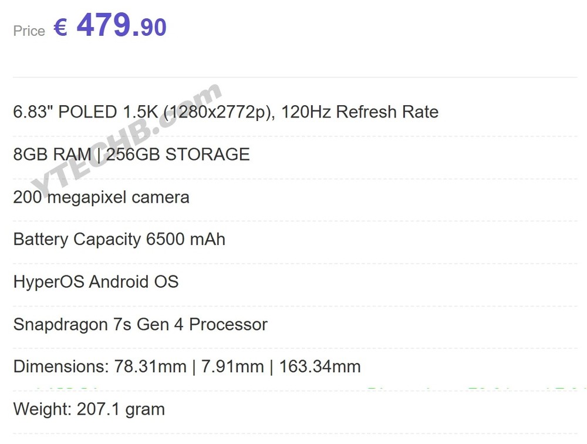Screen dimensions: 587x444
Task: Select the 78.31mm dimension value
Action: [x=150, y=367]
